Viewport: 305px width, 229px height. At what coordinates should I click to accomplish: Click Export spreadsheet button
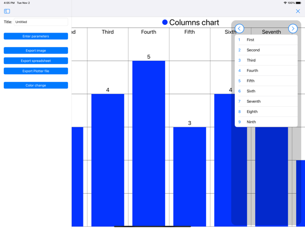(36, 61)
